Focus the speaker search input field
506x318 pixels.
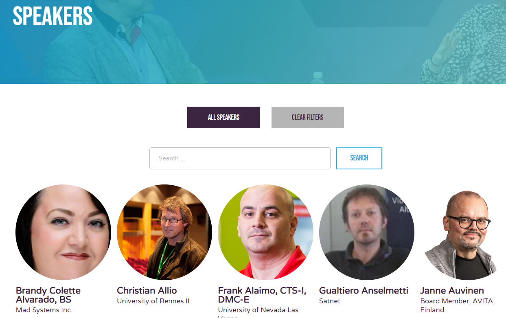tap(240, 158)
